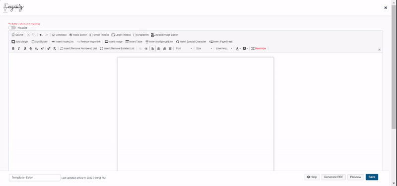The width and height of the screenshot is (397, 186).
Task: Click the Leegality logo
Action: point(13,7)
